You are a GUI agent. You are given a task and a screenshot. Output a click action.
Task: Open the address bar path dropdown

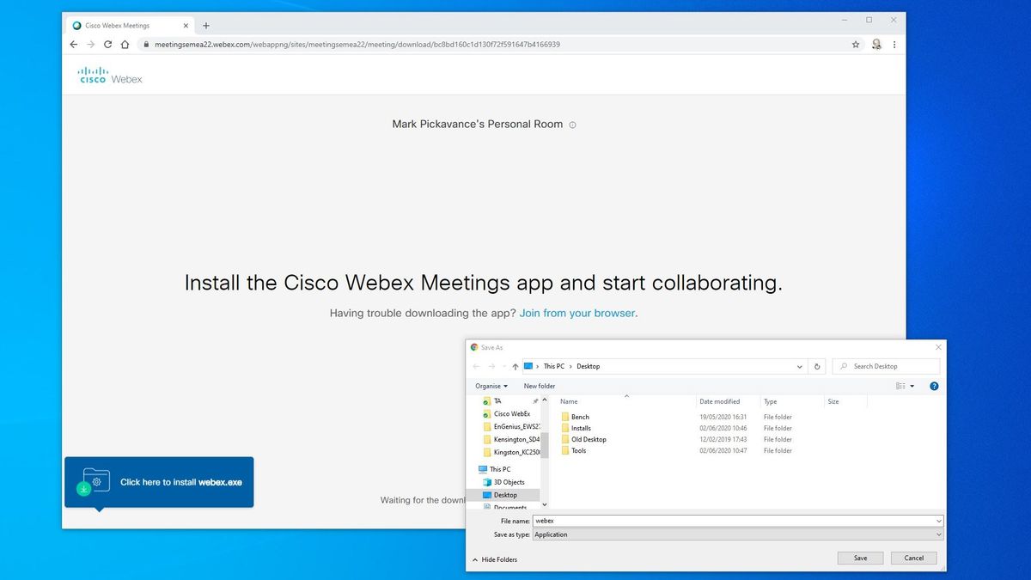[x=799, y=366]
